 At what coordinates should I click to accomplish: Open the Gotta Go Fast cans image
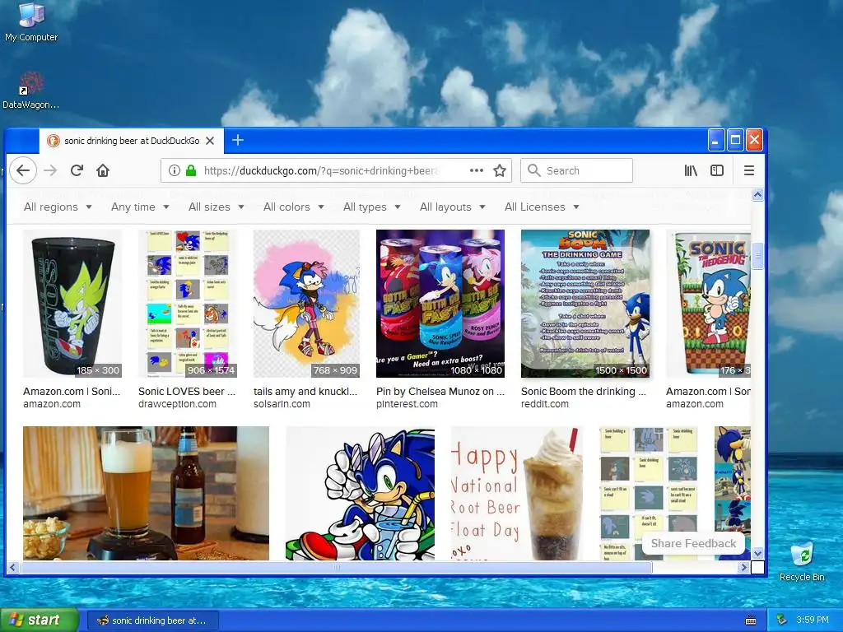(440, 304)
